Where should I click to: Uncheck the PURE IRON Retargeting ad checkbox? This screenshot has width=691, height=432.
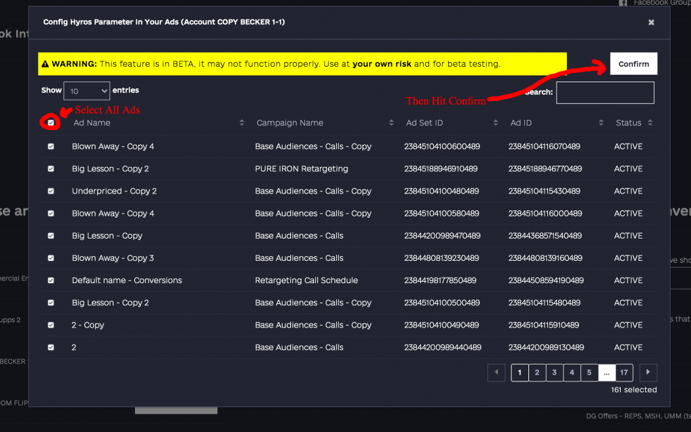51,169
